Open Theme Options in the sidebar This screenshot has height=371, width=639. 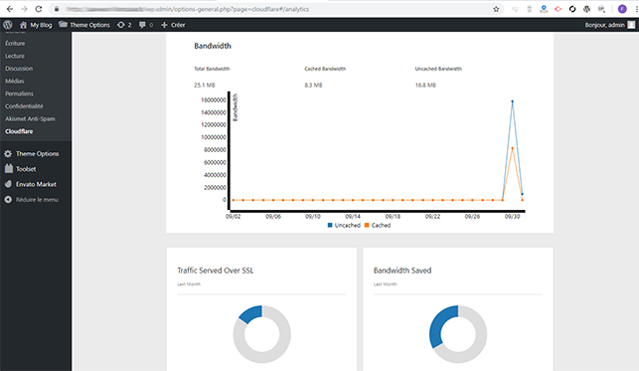tap(37, 154)
